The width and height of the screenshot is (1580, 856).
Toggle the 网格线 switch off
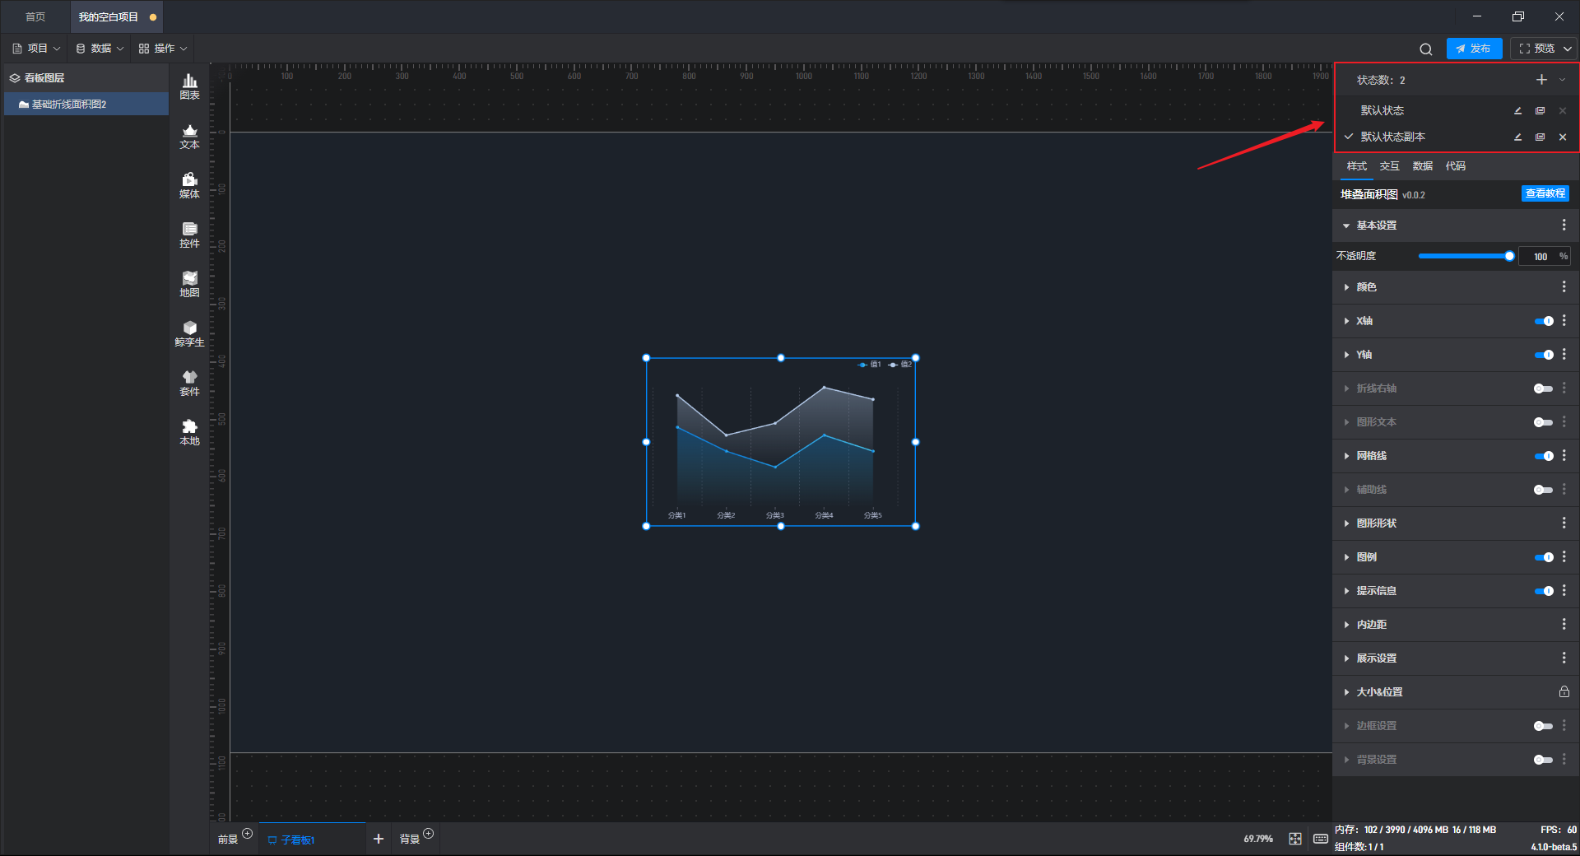1544,456
